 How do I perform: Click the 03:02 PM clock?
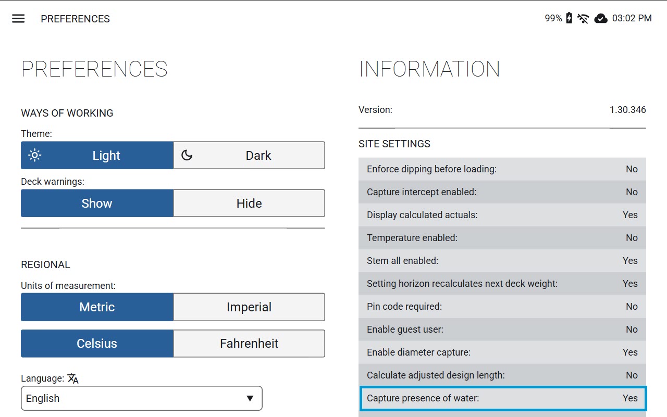click(x=632, y=18)
